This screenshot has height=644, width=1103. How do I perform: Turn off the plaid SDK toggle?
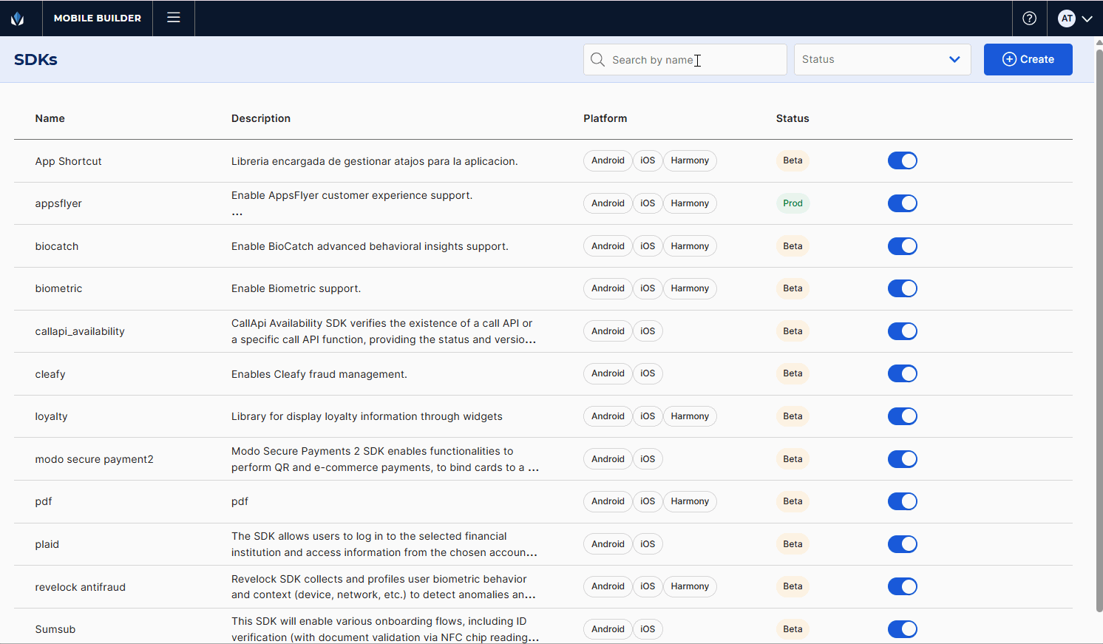point(902,544)
